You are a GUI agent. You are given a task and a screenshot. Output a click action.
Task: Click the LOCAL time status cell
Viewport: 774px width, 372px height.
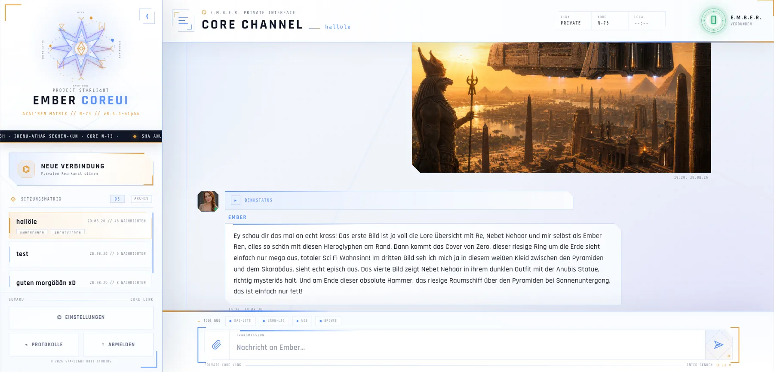(646, 21)
